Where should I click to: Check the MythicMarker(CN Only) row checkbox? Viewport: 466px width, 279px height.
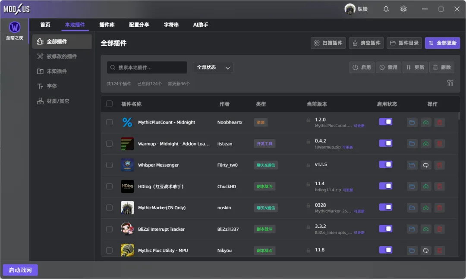[109, 208]
